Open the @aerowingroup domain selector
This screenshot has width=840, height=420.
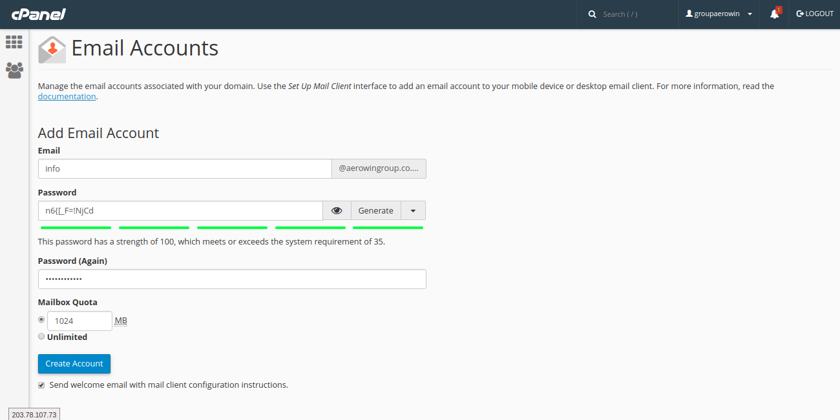(x=379, y=169)
